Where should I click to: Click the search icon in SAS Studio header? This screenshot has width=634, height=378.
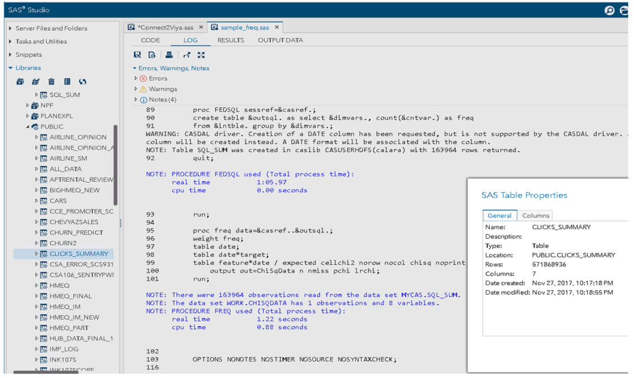point(609,10)
